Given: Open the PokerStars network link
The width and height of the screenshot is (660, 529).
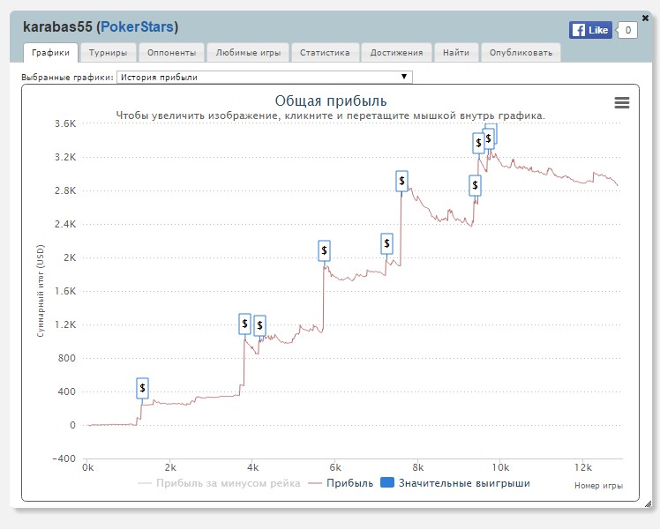Looking at the screenshot, I should [137, 27].
